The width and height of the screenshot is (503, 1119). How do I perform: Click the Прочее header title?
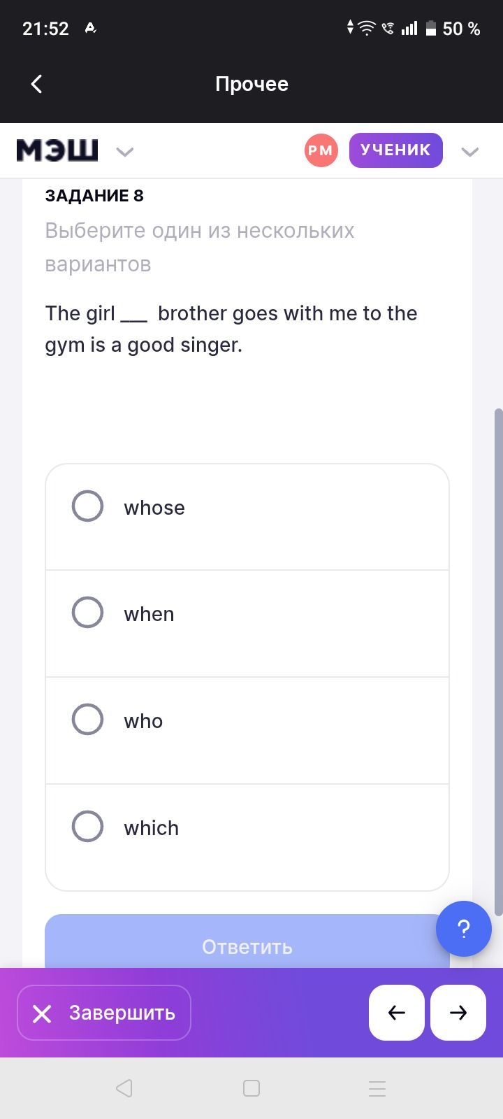coord(251,84)
